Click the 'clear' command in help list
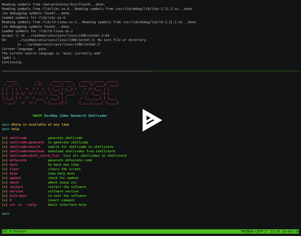301x236 pixels. (14, 169)
